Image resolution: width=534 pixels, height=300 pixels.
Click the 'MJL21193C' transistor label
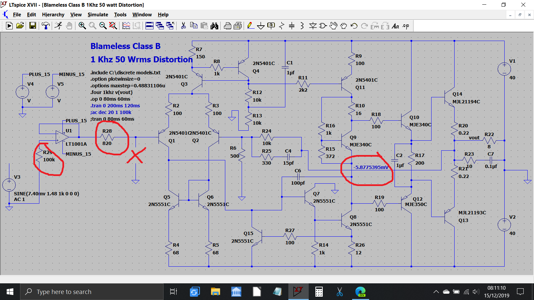click(472, 213)
